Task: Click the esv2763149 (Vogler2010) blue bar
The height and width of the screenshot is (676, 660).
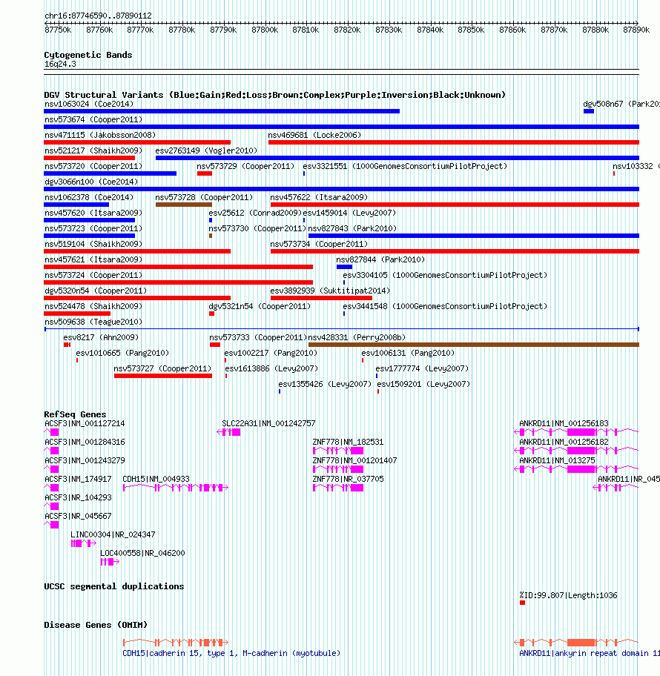Action: pos(397,158)
